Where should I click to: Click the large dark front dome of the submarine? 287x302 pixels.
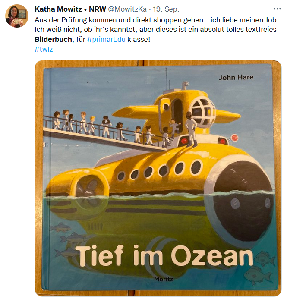pyautogui.click(x=242, y=202)
